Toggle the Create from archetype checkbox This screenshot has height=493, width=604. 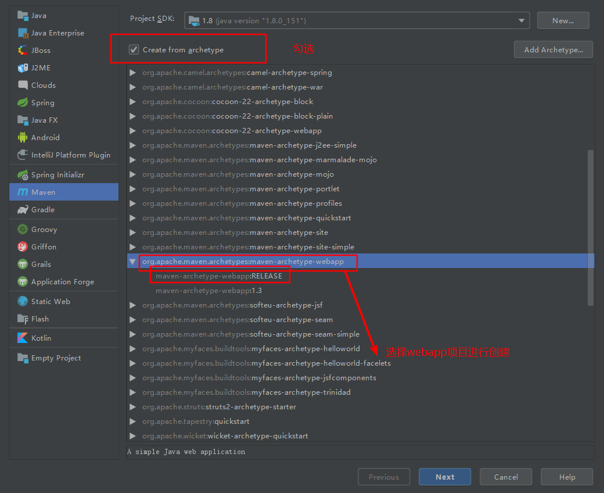point(134,50)
